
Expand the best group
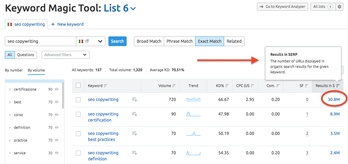[x=10, y=102]
